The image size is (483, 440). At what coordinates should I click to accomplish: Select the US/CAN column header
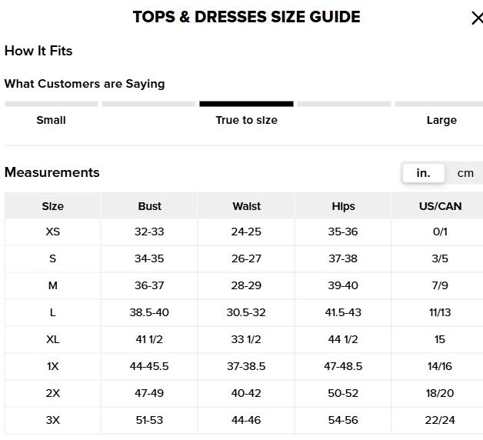pos(440,206)
